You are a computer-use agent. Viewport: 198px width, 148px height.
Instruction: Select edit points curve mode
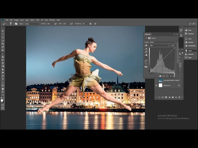pyautogui.click(x=146, y=58)
